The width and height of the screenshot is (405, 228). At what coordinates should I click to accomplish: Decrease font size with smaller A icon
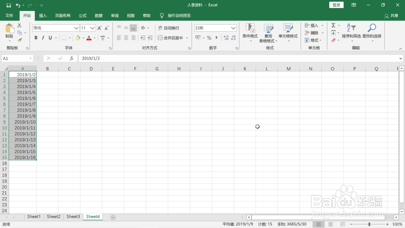(107, 28)
